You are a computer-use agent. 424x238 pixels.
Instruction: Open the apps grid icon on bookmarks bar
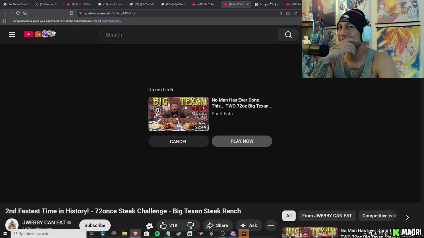[4, 21]
